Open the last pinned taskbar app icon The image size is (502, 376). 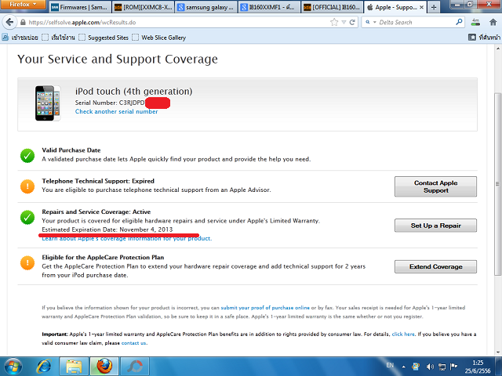pyautogui.click(x=134, y=367)
